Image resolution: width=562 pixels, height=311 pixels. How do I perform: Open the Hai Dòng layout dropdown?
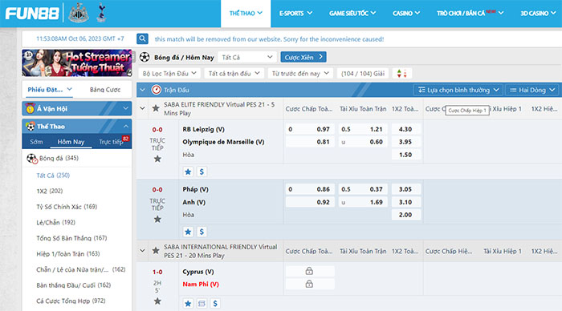click(532, 90)
